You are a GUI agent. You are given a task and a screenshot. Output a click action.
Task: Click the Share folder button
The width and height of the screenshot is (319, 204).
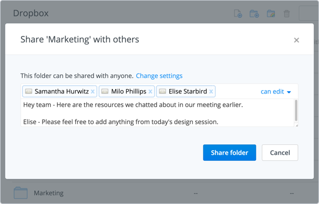tap(229, 153)
